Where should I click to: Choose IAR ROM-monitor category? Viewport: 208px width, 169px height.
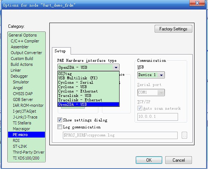(28, 105)
